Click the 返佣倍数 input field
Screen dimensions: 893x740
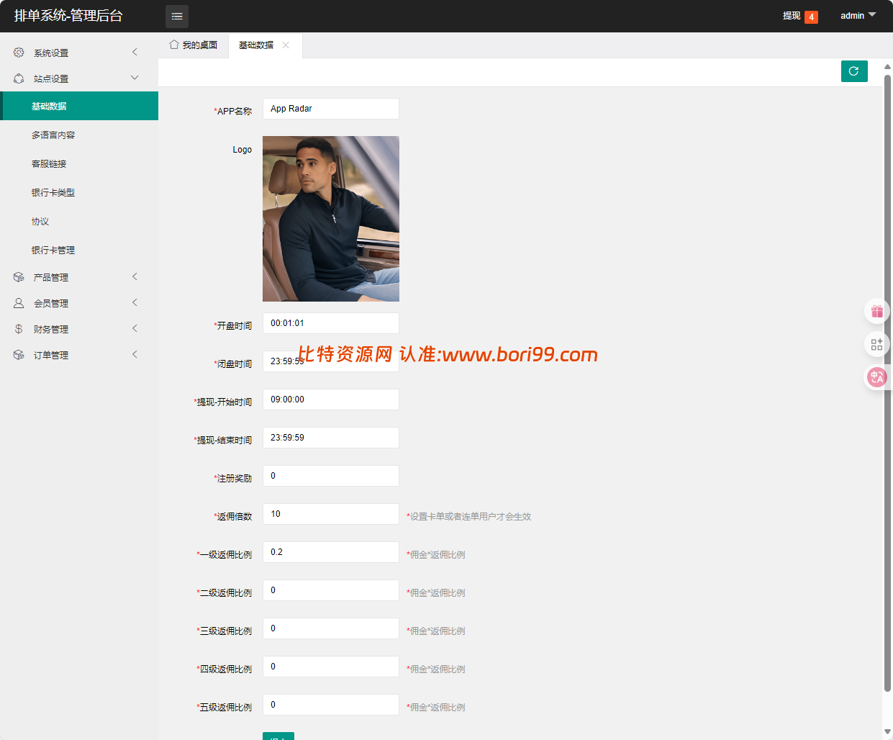tap(331, 514)
